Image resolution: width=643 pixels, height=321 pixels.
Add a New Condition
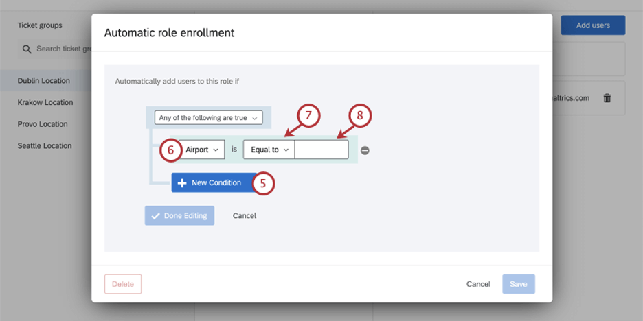[x=212, y=183]
